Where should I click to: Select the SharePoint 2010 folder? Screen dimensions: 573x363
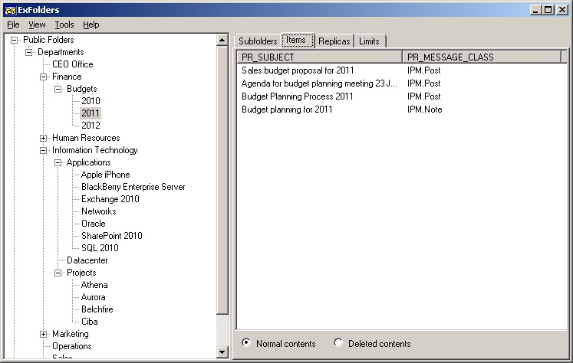pos(111,236)
